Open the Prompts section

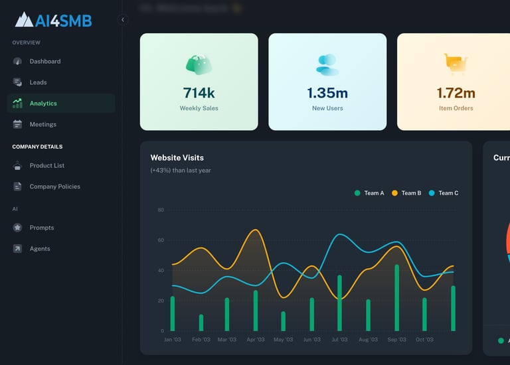[x=61, y=228]
